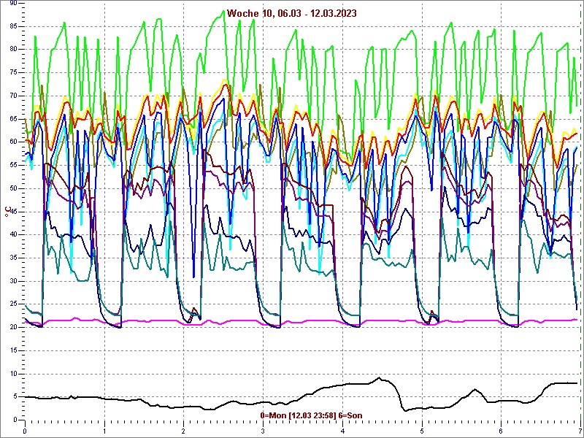Select day marker "1" on the x-axis

click(104, 431)
